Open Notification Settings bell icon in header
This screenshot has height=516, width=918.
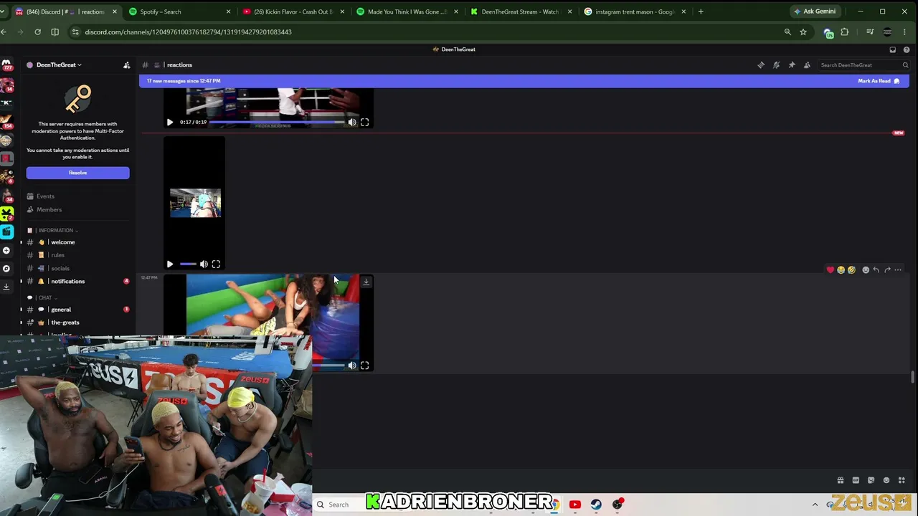(x=776, y=65)
